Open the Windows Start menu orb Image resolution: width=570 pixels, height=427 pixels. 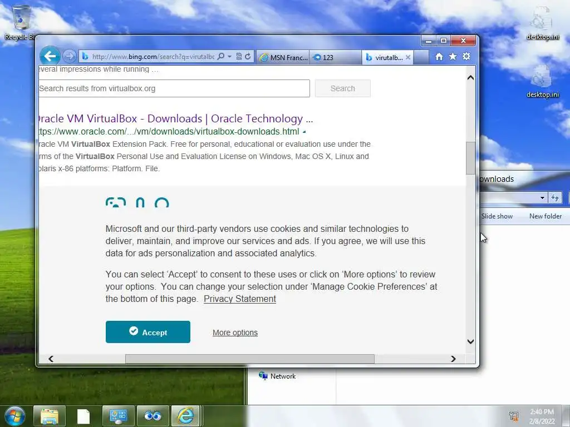click(14, 416)
